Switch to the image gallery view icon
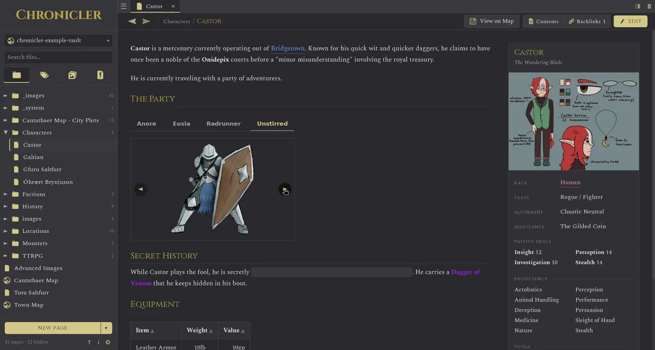The width and height of the screenshot is (655, 350). click(72, 75)
